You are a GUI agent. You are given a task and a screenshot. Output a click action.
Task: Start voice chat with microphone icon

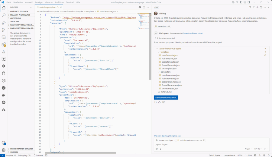click(160, 149)
